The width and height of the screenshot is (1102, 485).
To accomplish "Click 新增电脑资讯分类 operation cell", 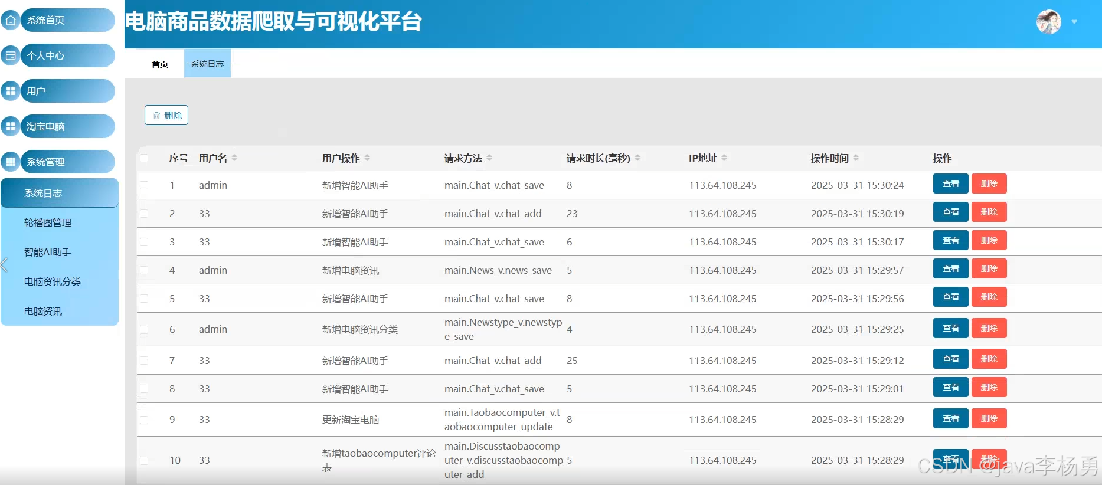I will [360, 329].
